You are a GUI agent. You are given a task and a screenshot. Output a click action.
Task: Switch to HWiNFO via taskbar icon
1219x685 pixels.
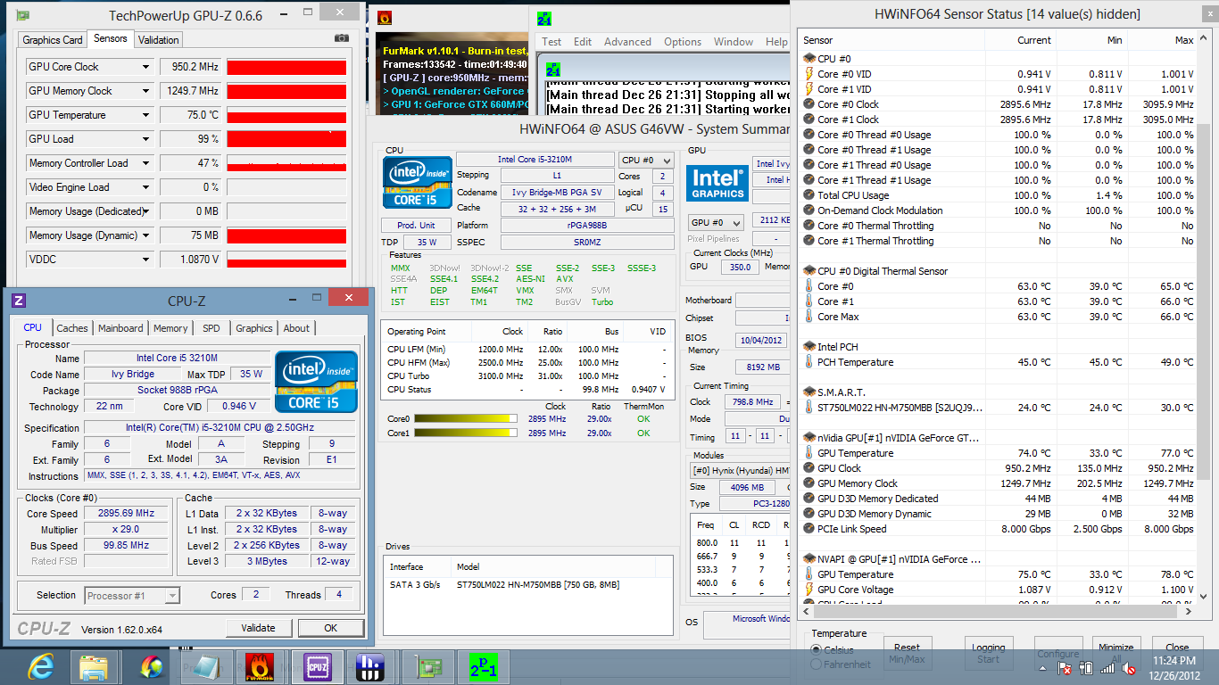tap(369, 666)
